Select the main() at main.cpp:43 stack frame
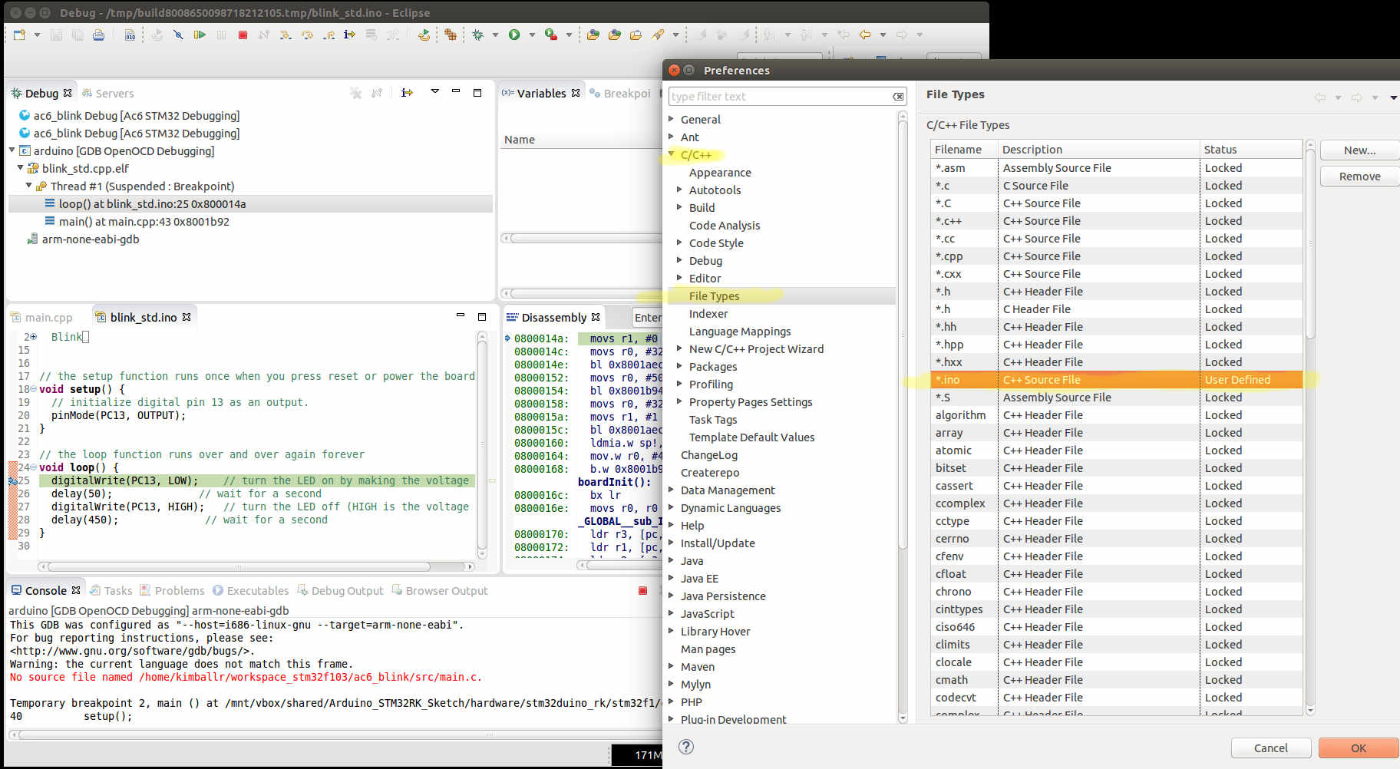The image size is (1400, 769). tap(144, 221)
